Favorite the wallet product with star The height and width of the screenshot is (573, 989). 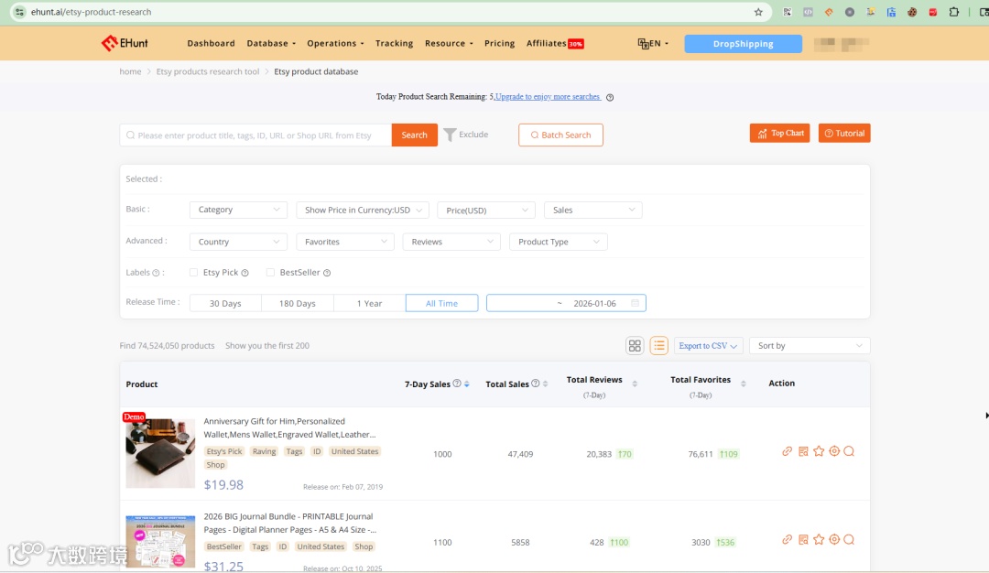click(819, 451)
